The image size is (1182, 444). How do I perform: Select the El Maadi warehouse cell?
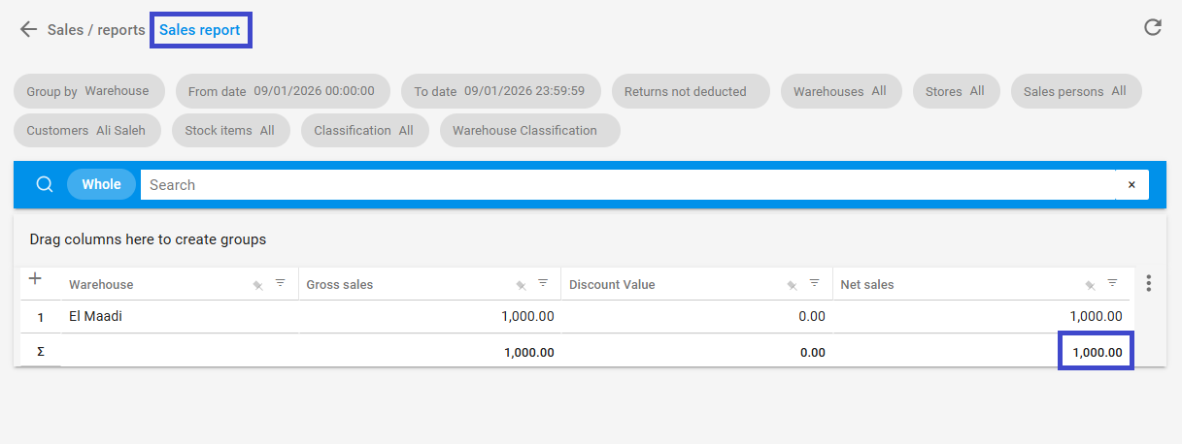point(180,317)
